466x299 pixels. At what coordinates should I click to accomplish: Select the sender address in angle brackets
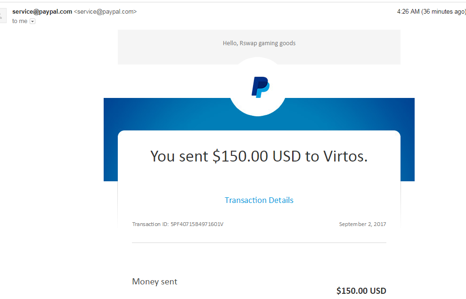[105, 12]
